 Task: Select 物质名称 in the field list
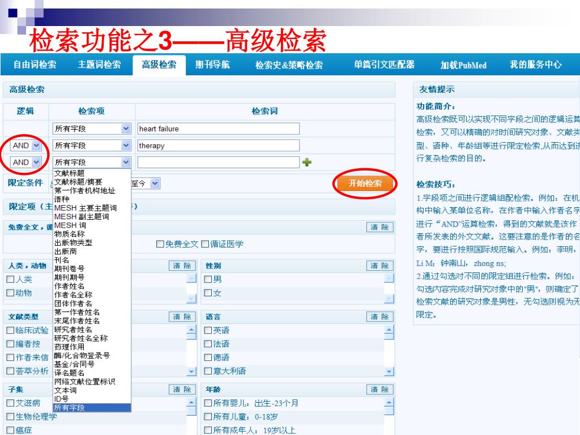click(92, 234)
